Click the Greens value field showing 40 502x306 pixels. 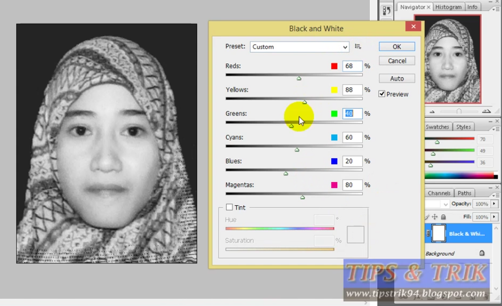tap(352, 113)
